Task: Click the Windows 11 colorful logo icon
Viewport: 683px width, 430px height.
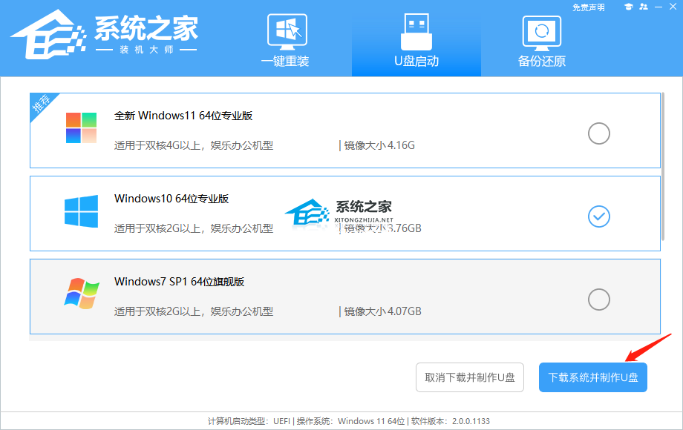Action: tap(81, 128)
